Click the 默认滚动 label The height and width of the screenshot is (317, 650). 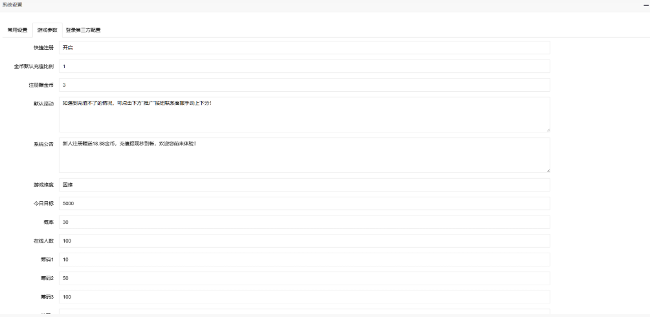click(x=44, y=104)
